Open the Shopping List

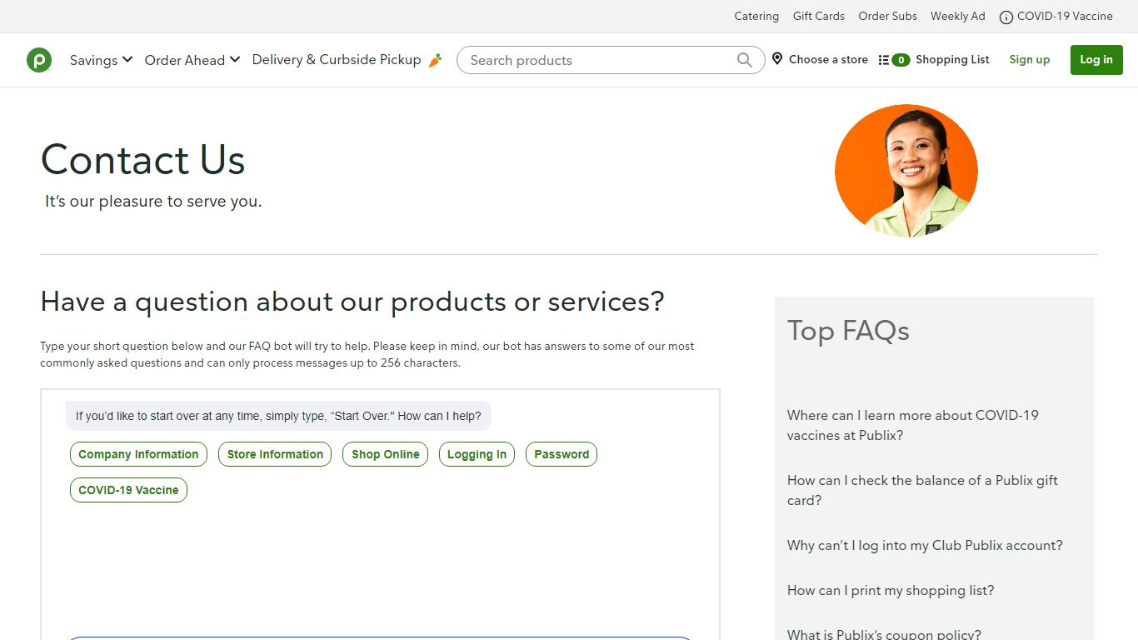click(x=952, y=59)
